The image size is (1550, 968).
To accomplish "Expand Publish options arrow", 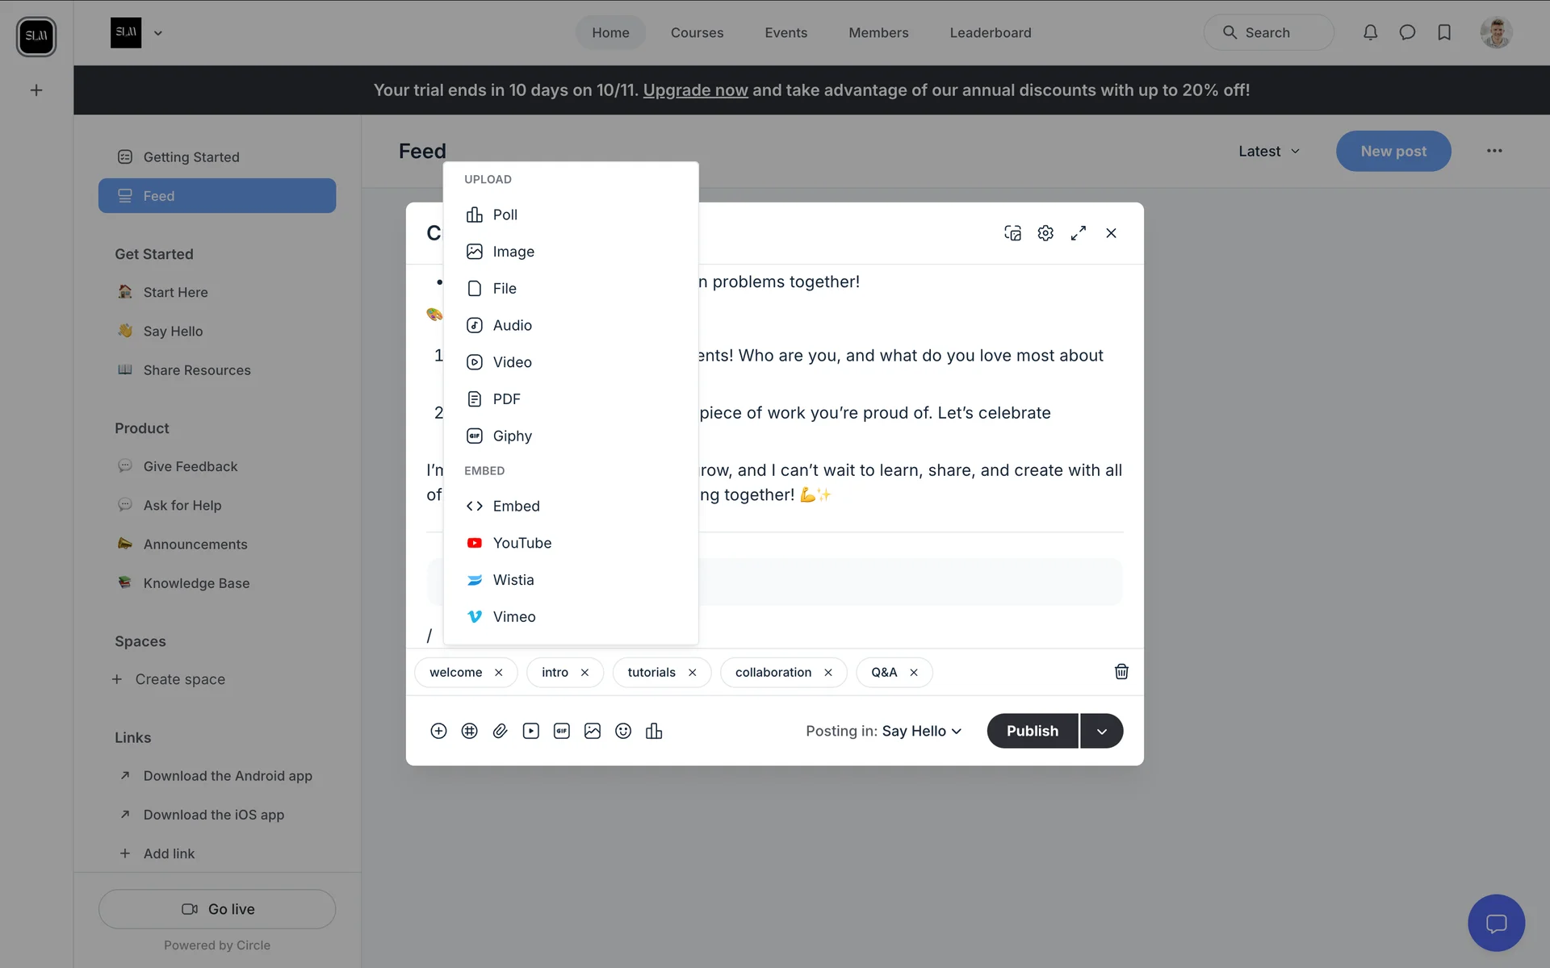I will click(x=1101, y=731).
